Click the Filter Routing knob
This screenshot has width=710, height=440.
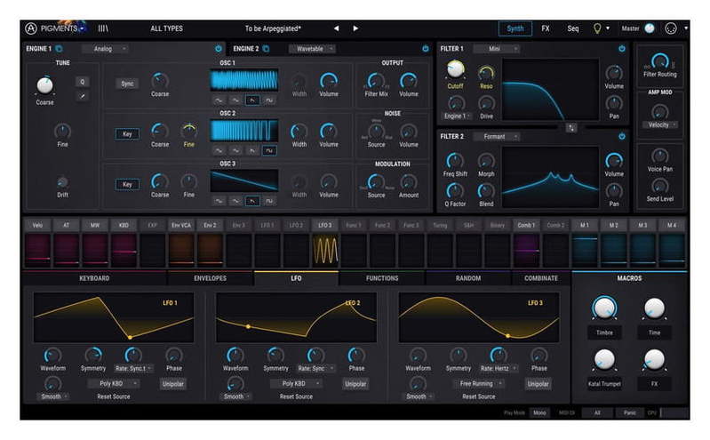pyautogui.click(x=659, y=60)
